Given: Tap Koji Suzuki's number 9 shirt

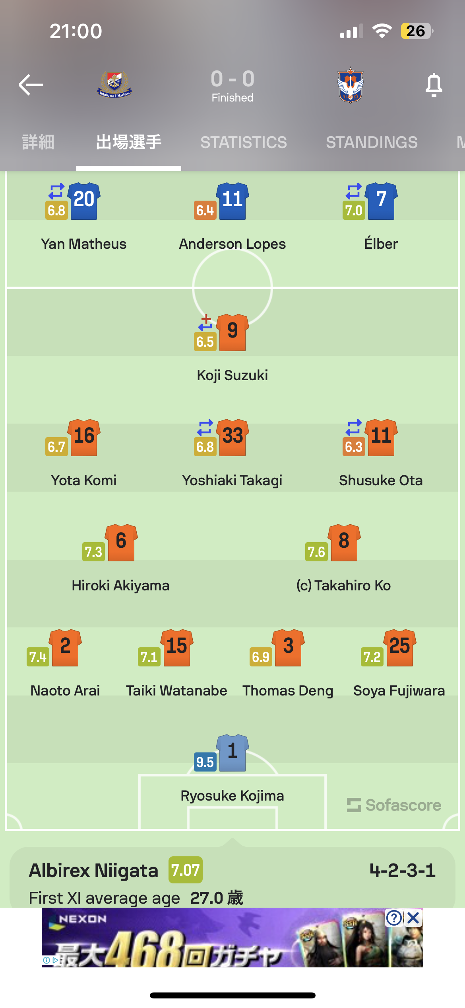Looking at the screenshot, I should click(232, 332).
